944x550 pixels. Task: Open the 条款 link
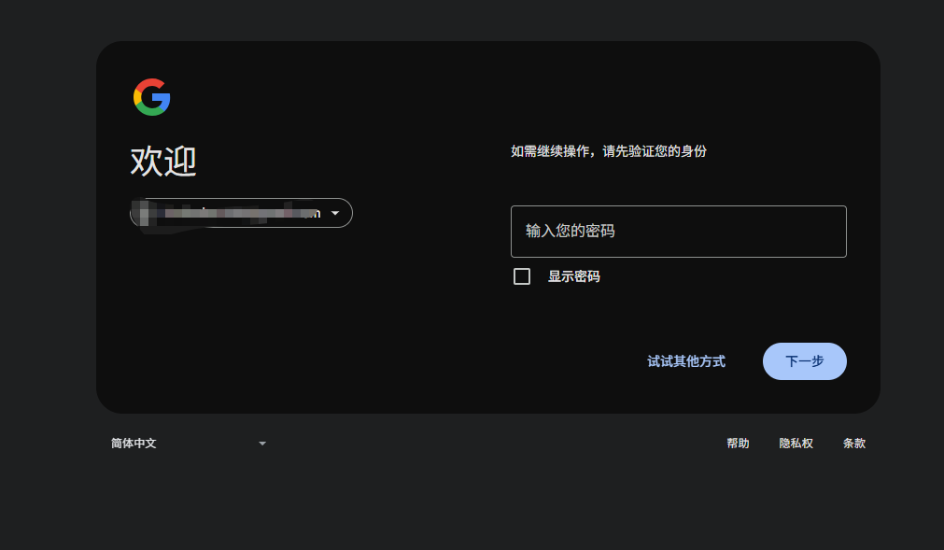tap(853, 444)
